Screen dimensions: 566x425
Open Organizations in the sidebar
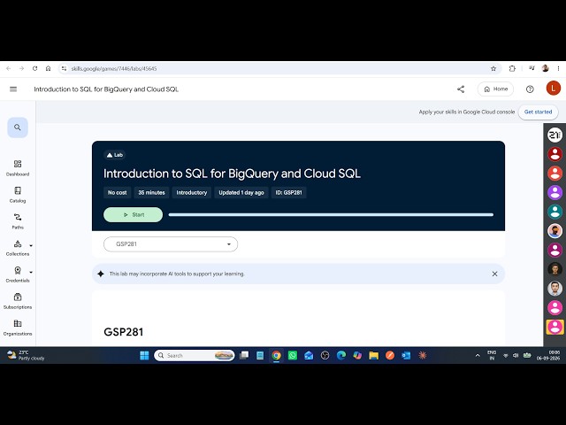pos(18,328)
